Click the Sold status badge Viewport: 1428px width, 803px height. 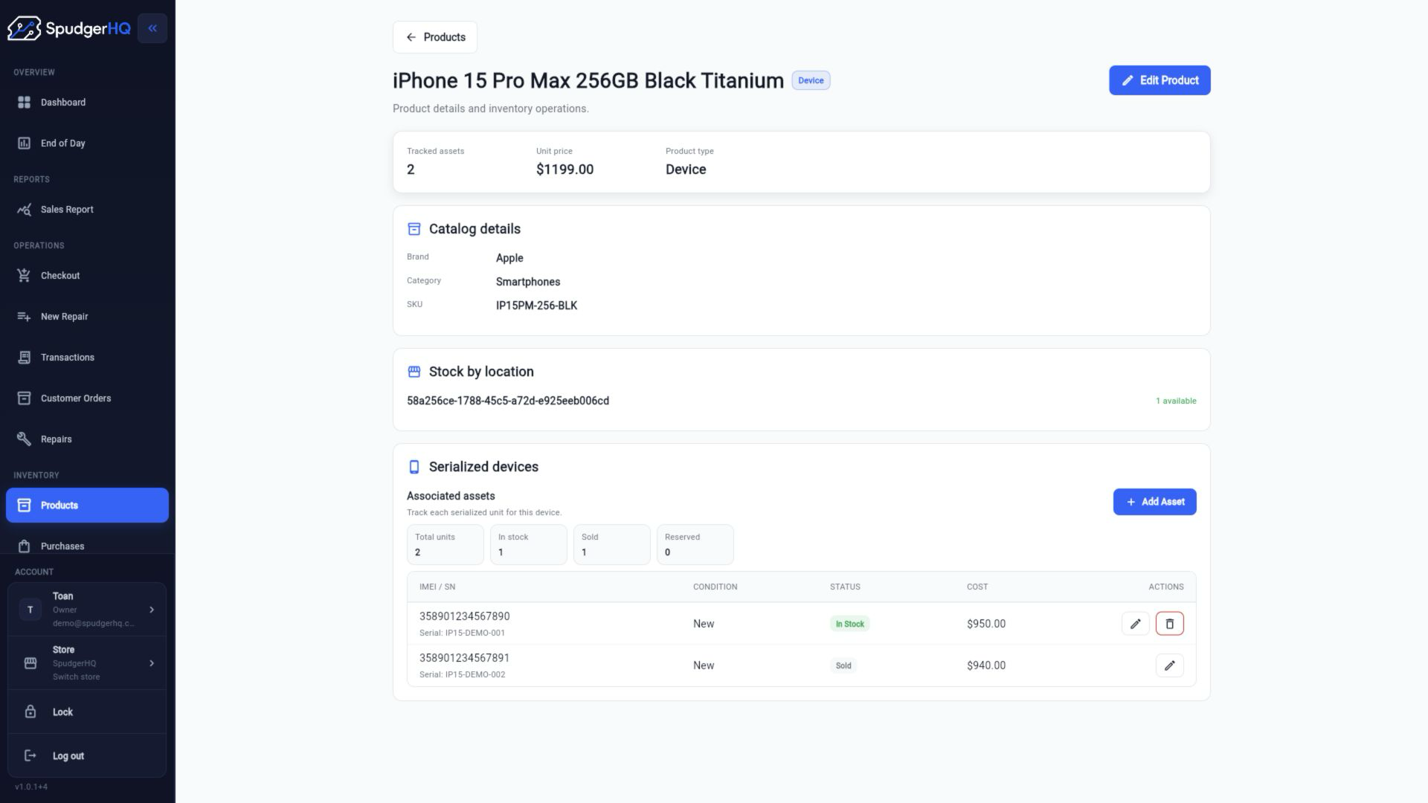[x=843, y=665]
